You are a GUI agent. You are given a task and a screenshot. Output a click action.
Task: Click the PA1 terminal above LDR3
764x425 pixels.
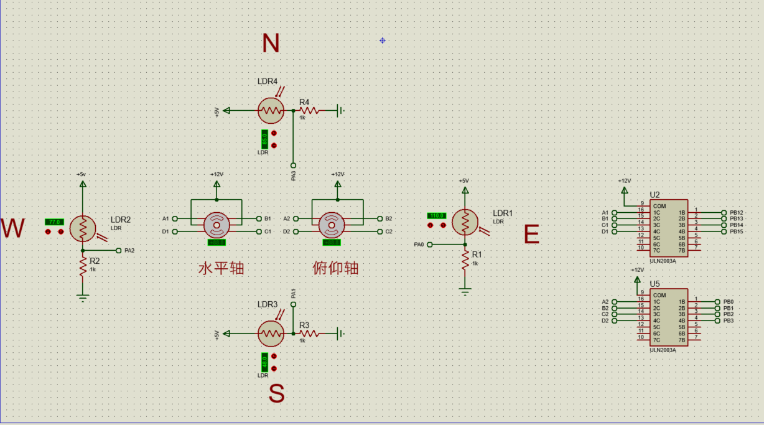[293, 304]
